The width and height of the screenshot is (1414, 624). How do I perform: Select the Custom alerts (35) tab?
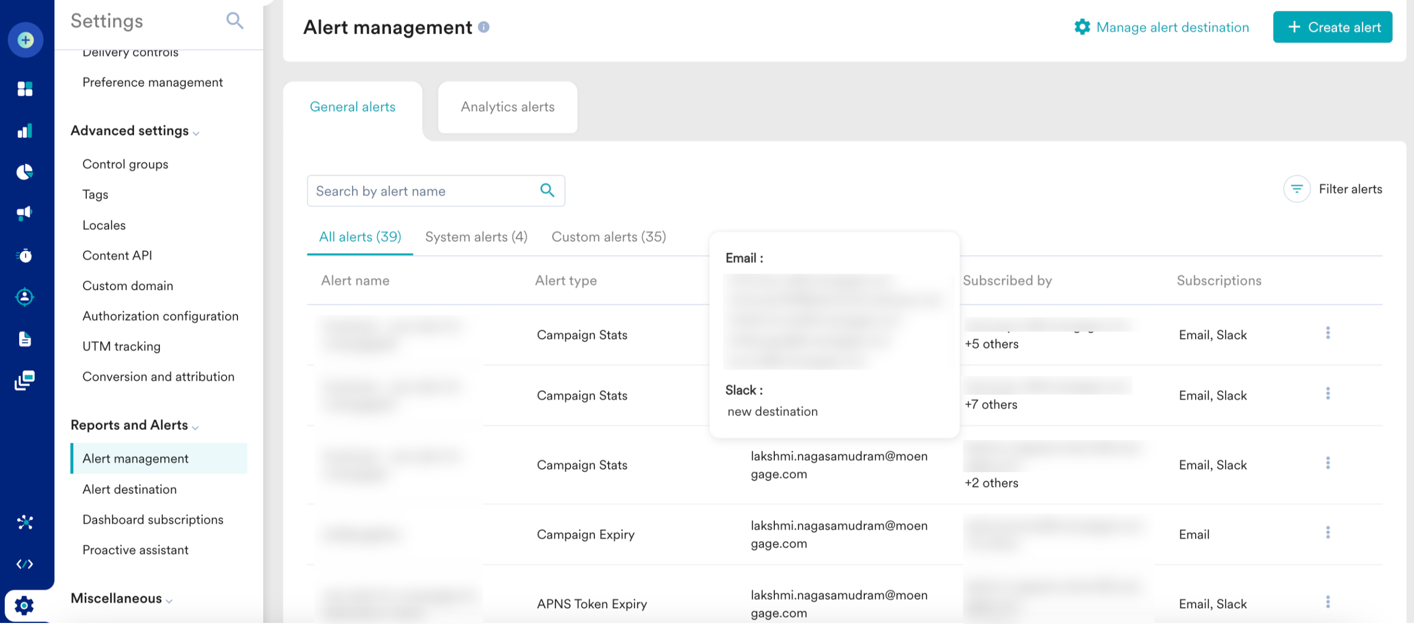[608, 237]
